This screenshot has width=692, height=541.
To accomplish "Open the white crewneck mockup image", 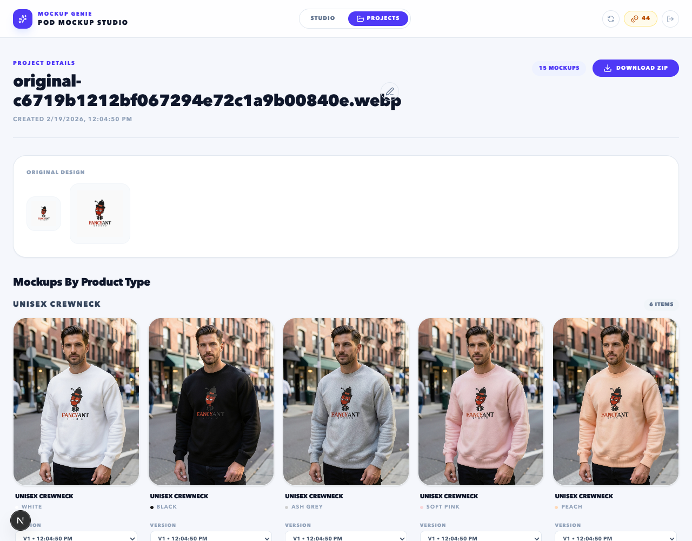I will click(x=76, y=401).
